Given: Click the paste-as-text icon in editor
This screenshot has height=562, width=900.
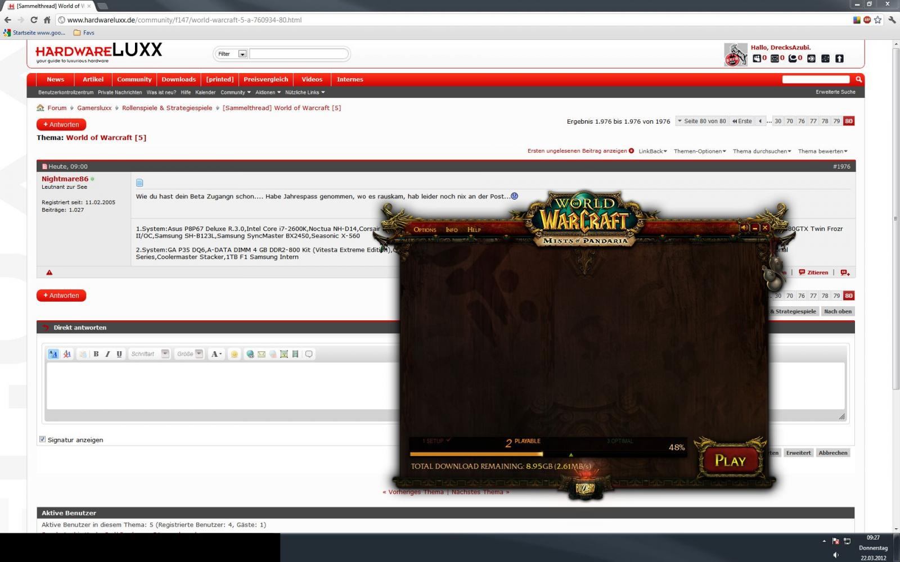Looking at the screenshot, I should tap(83, 354).
